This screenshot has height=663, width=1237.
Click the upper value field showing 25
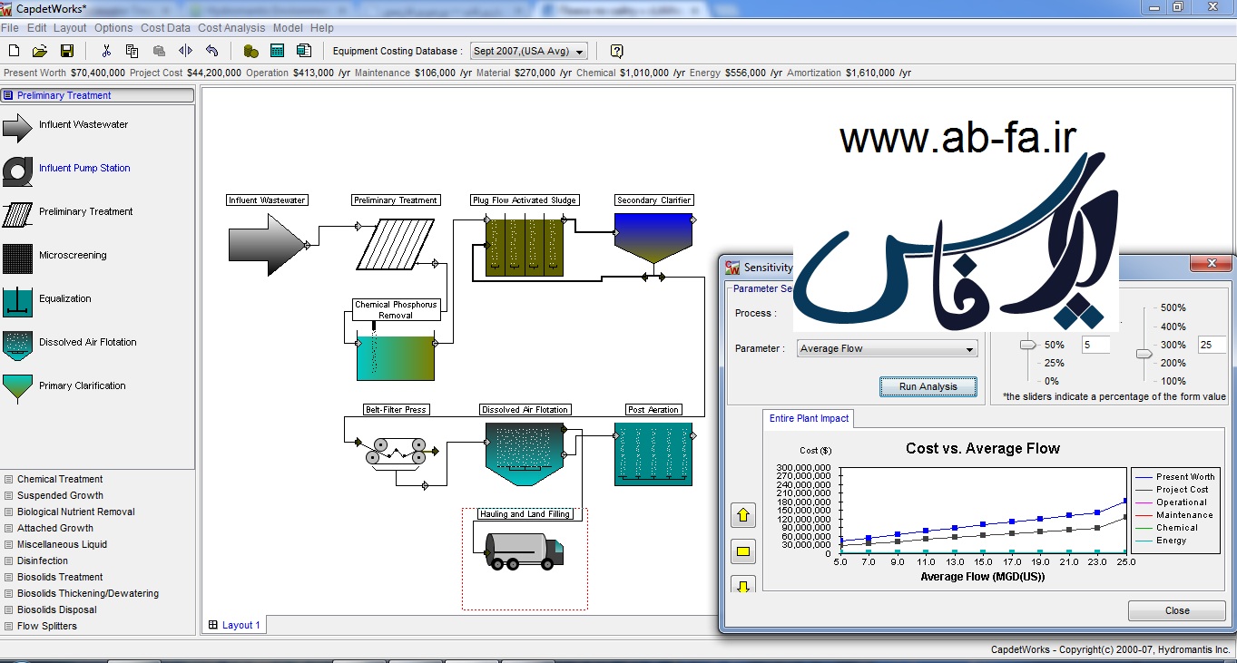point(1212,345)
